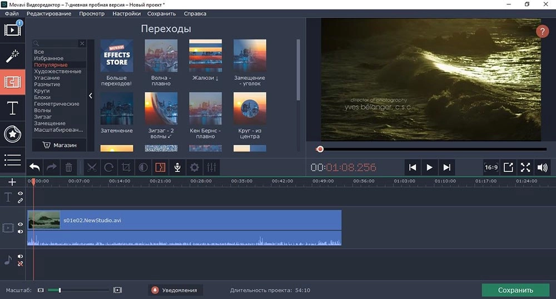Toggle video track visibility eye icon
Screen dimensions: 556x299
click(21, 225)
